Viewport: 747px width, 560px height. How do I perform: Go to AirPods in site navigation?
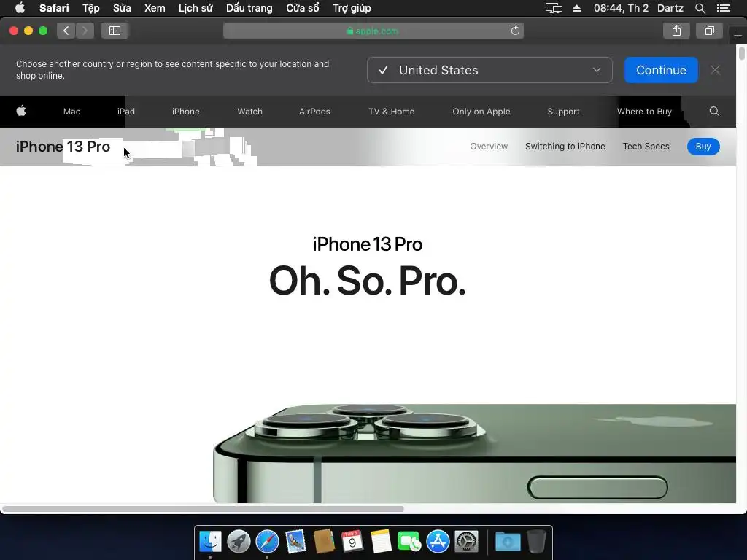pyautogui.click(x=314, y=112)
